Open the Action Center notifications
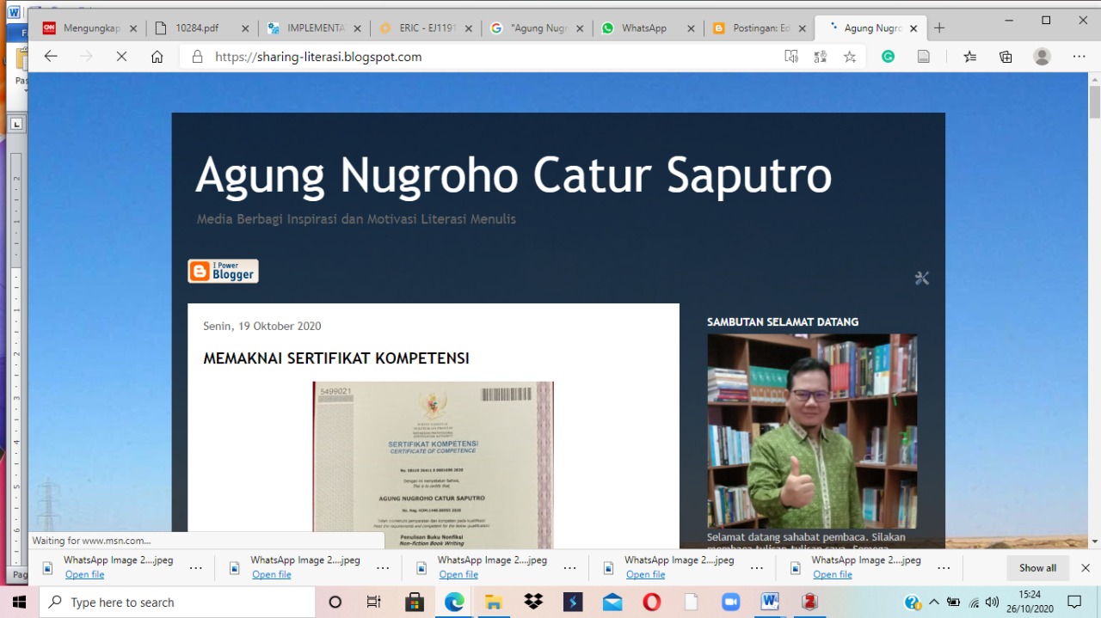 coord(1074,603)
